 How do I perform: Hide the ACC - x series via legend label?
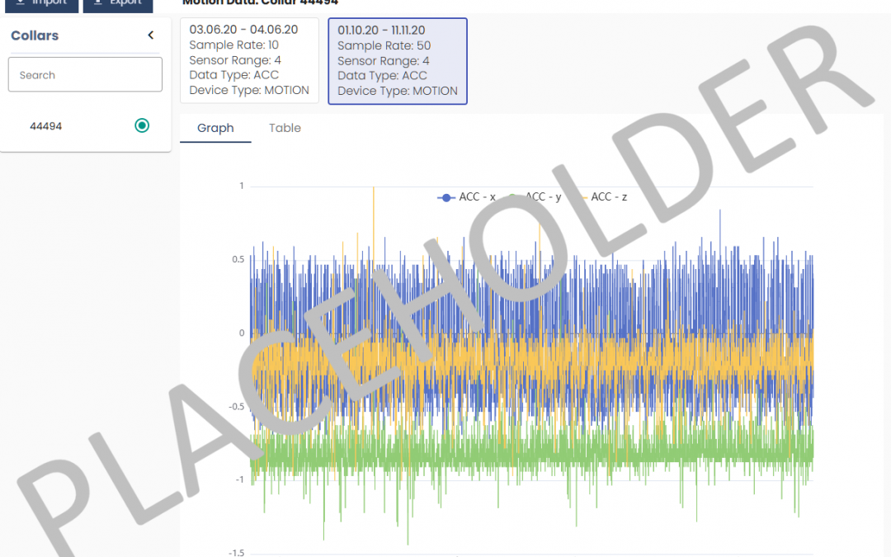click(477, 197)
